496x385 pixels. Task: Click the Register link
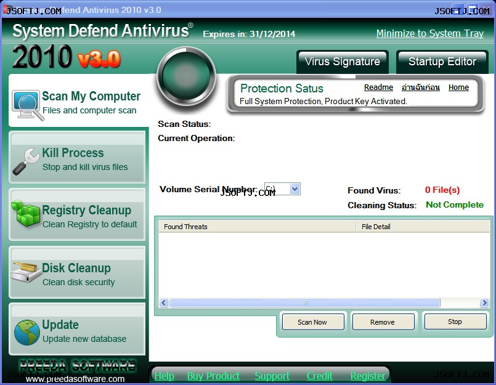(368, 376)
